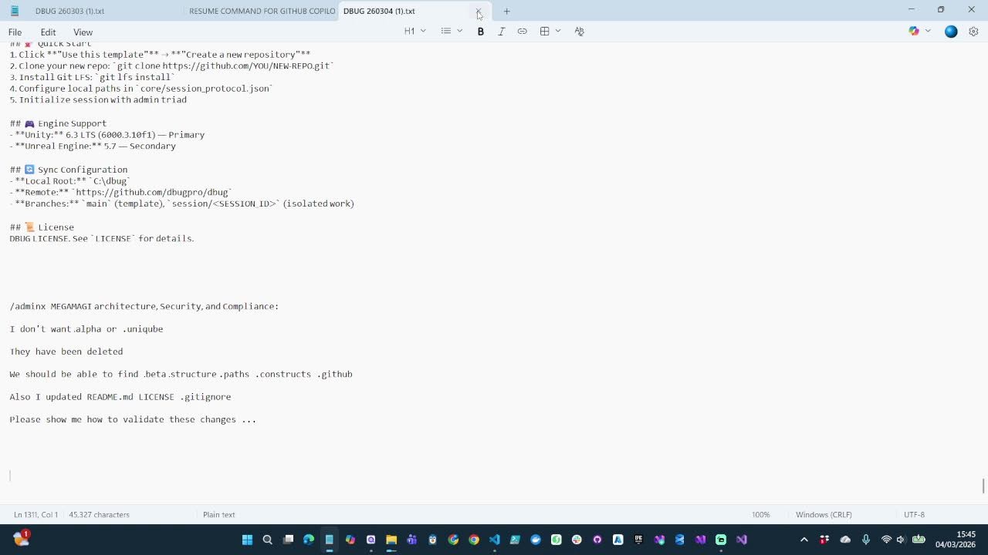Open the File menu
This screenshot has height=555, width=988.
15,32
